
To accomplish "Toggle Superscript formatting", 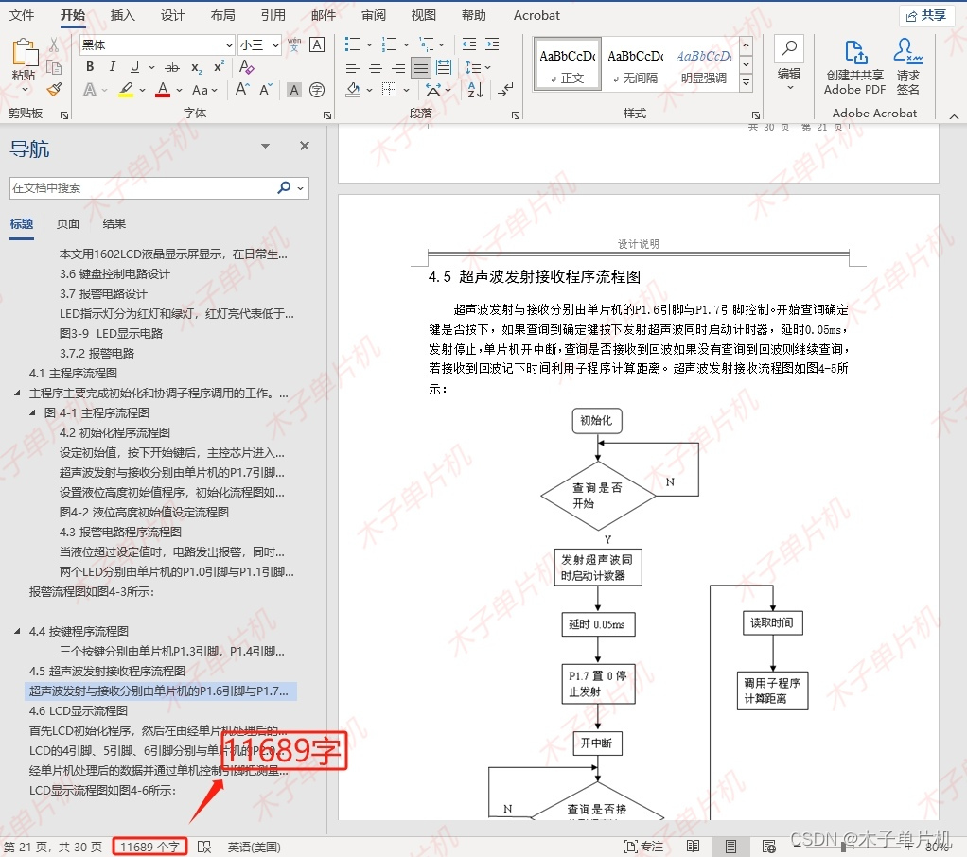I will 219,66.
